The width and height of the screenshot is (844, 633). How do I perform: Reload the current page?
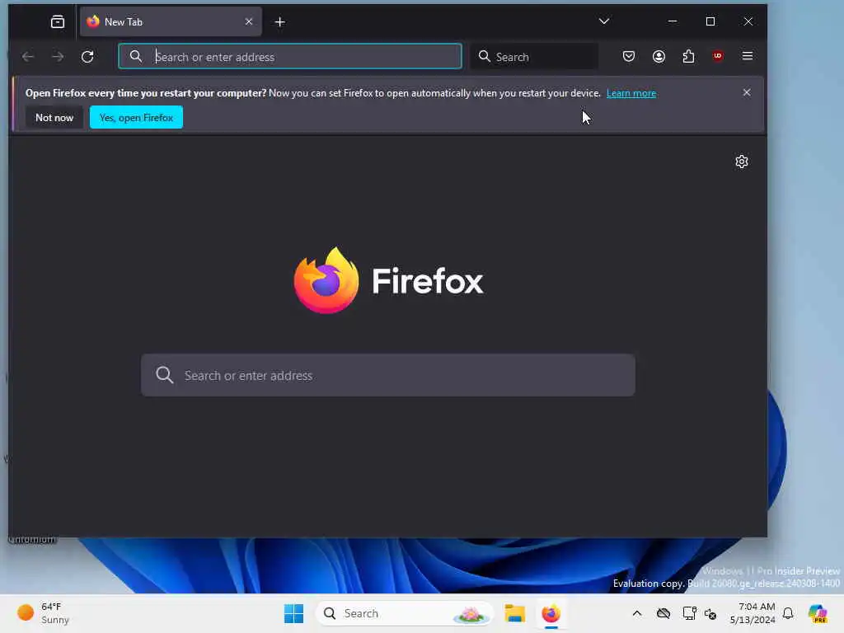pos(87,57)
